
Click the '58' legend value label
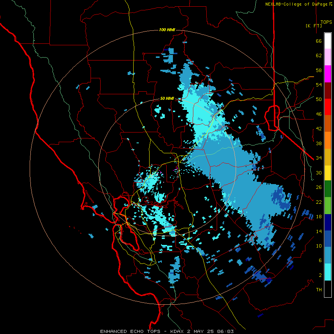click(x=319, y=70)
